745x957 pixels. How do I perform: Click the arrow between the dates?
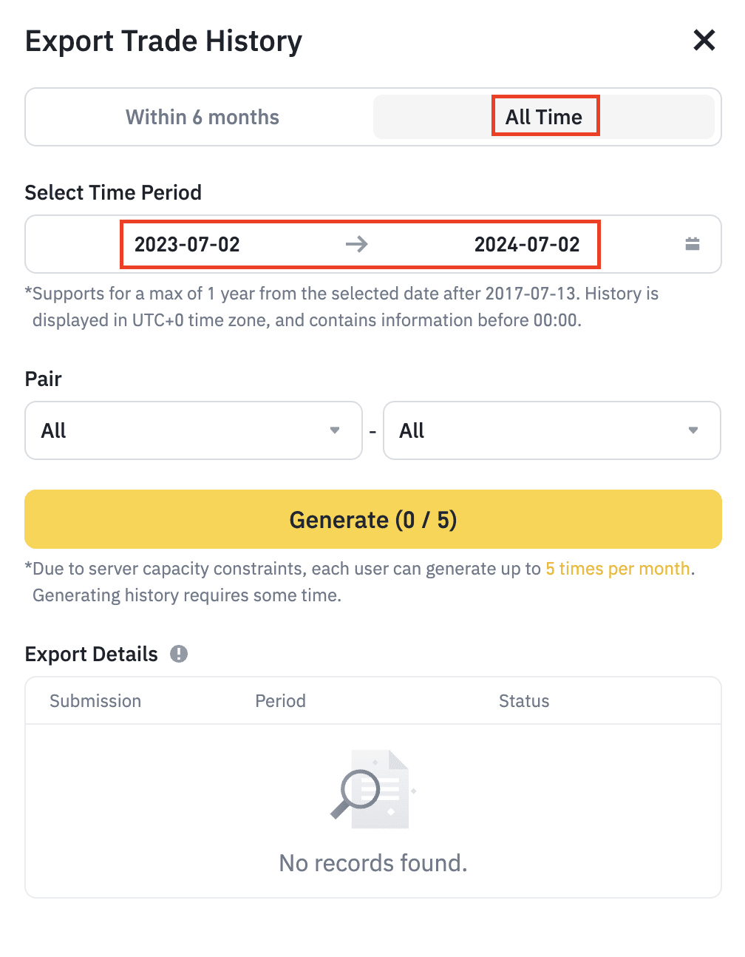[x=357, y=244]
